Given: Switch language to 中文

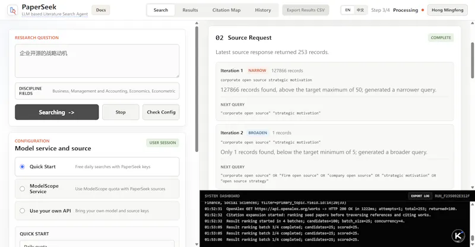Looking at the screenshot, I should pyautogui.click(x=360, y=10).
